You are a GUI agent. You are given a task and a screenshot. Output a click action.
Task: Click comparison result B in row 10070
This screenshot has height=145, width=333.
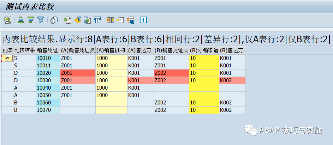(x=25, y=110)
